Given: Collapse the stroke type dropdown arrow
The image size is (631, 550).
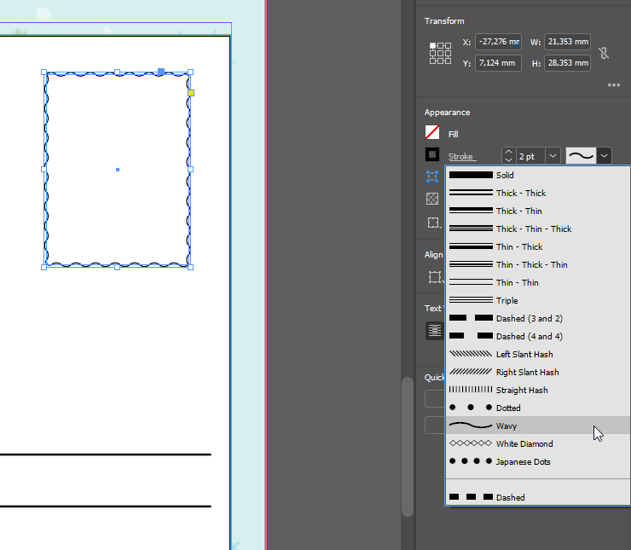Looking at the screenshot, I should [604, 156].
